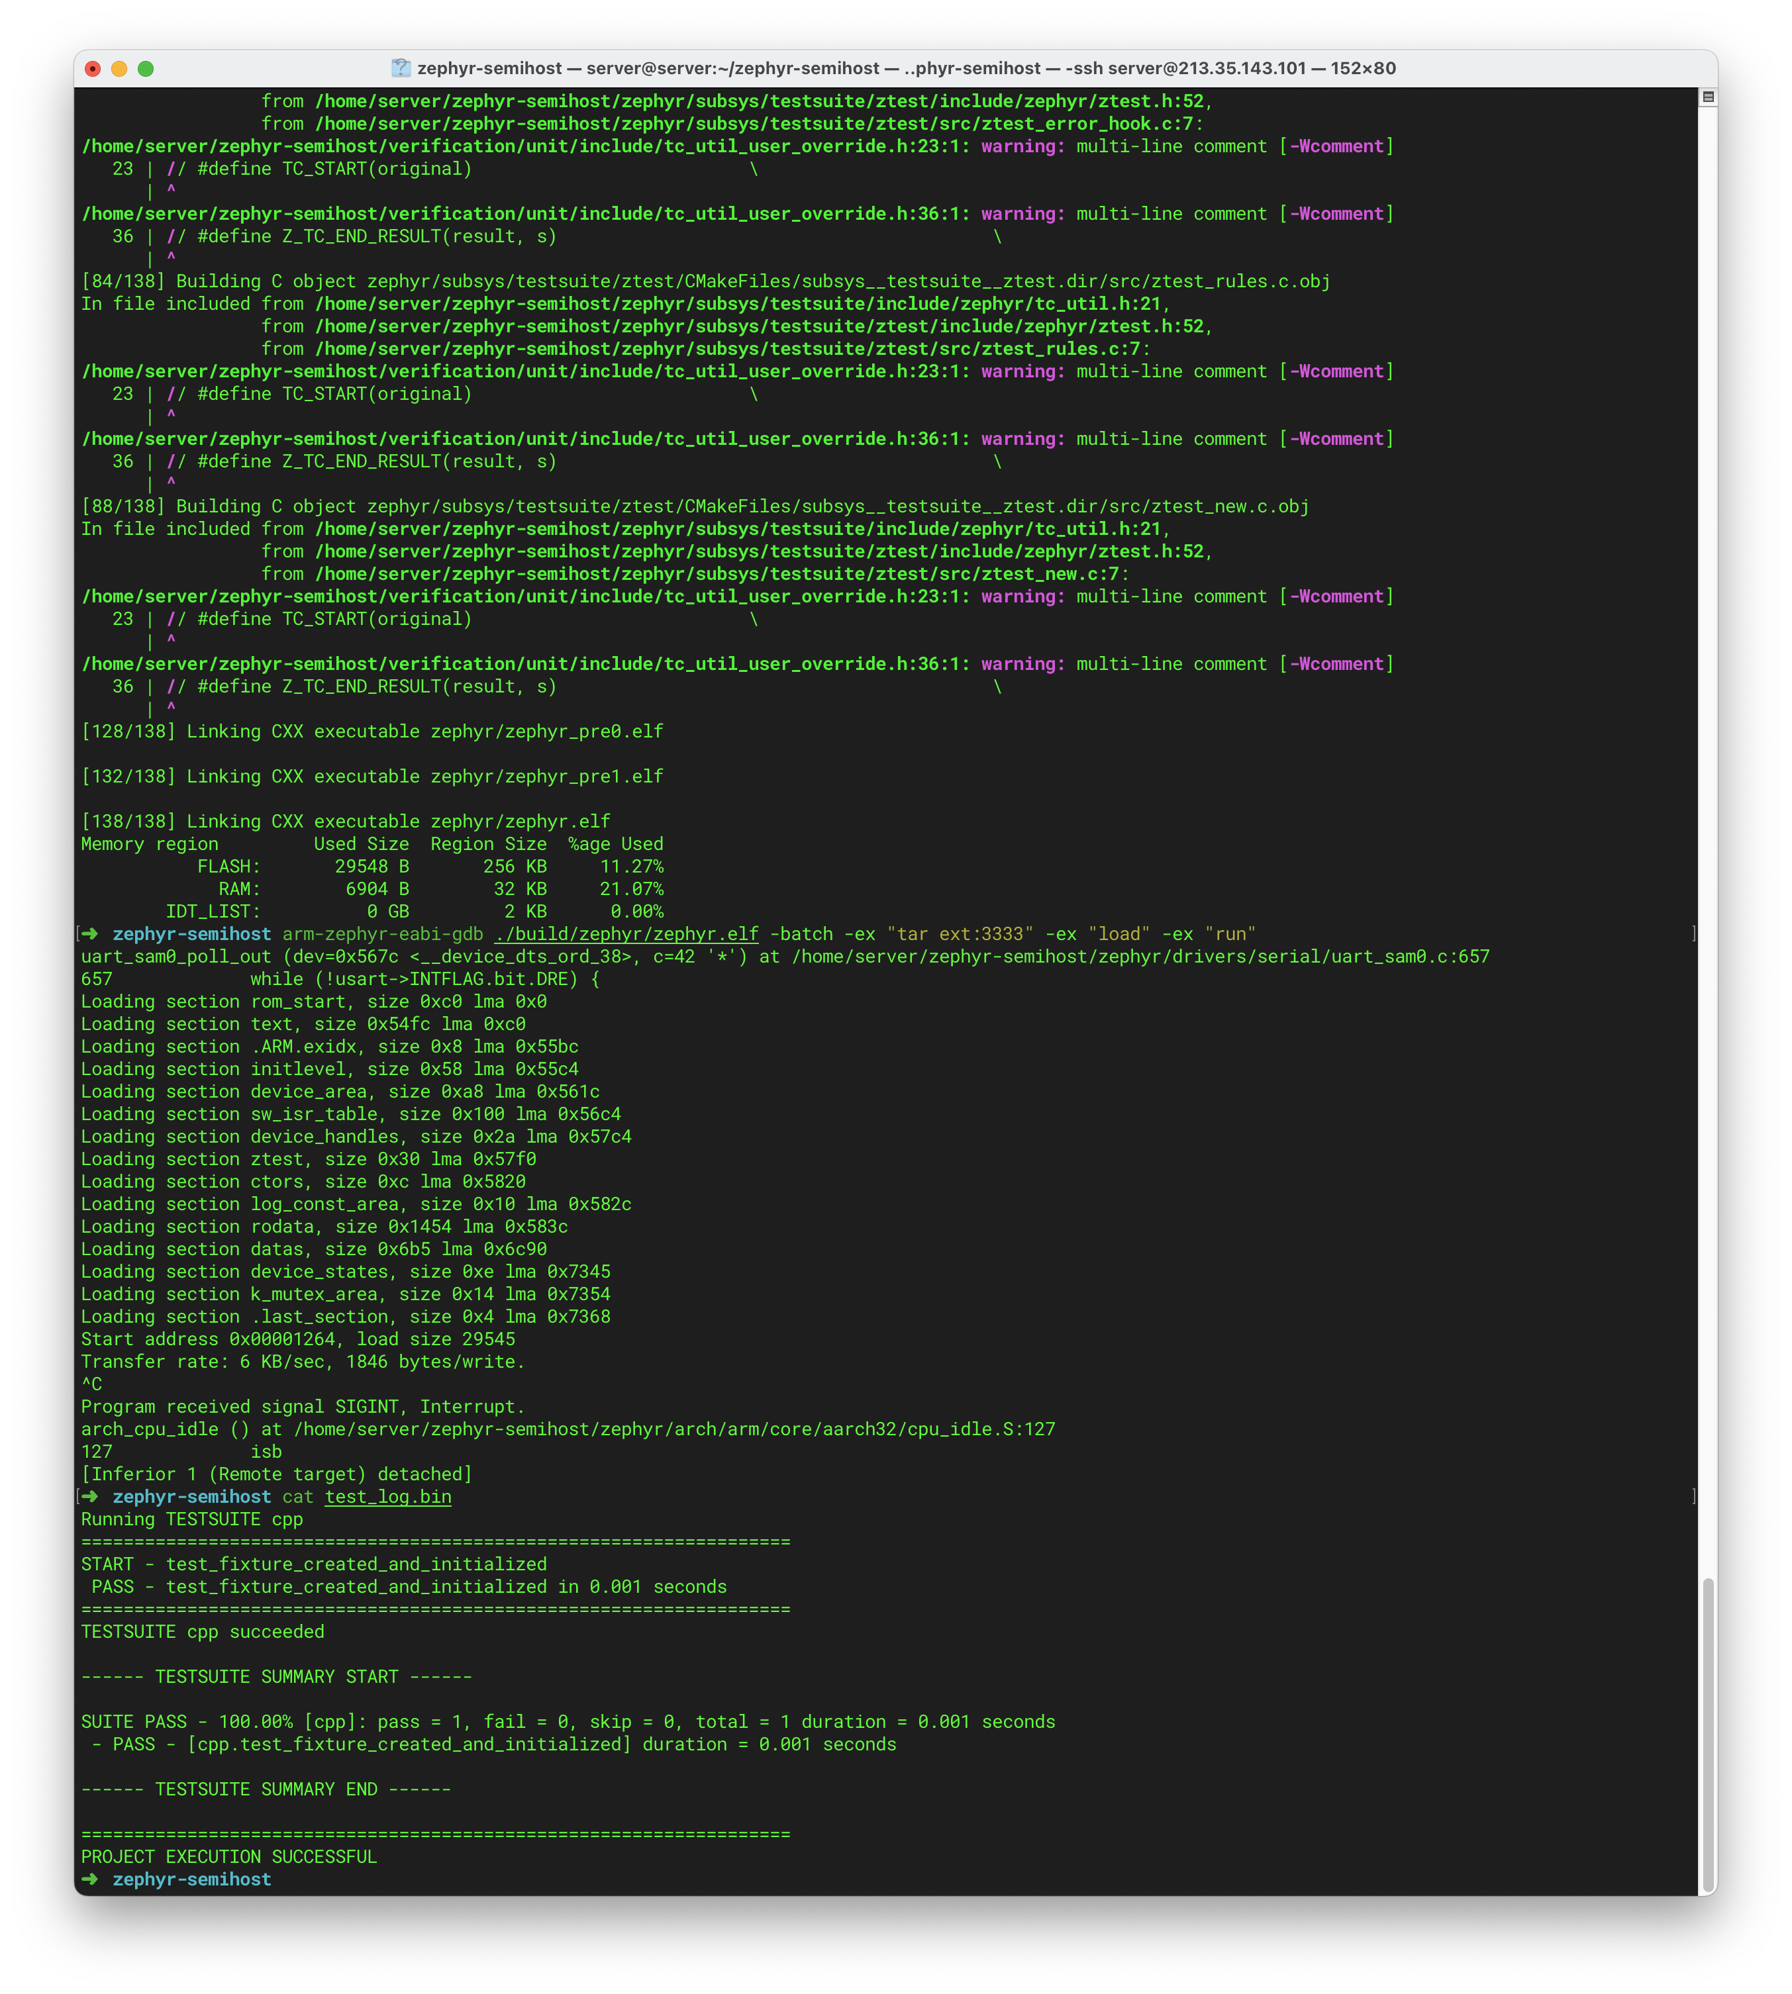Click the underlined test_log.bin file name
The width and height of the screenshot is (1792, 1994).
388,1497
